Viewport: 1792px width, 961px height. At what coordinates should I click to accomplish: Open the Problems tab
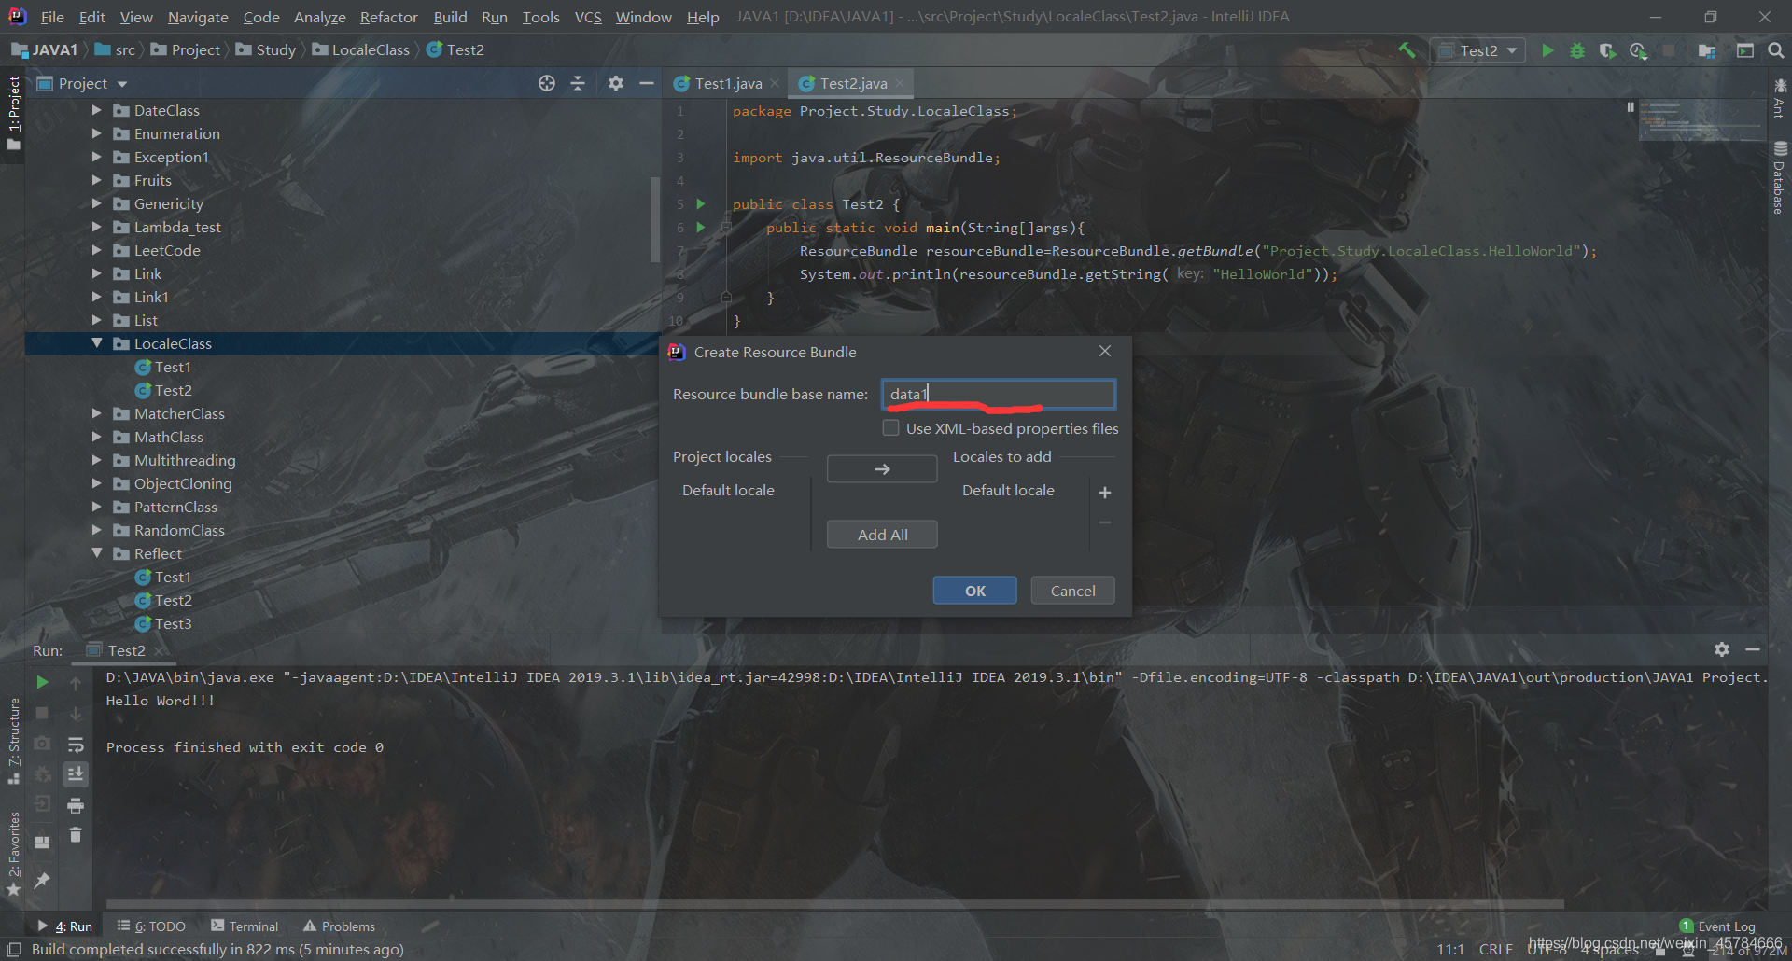(x=339, y=926)
